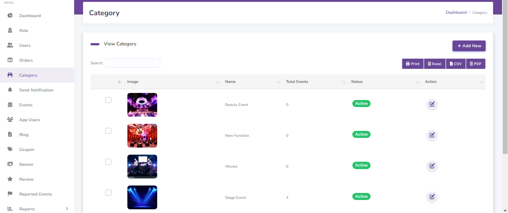Viewport: 508px width, 213px height.
Task: Click the edit icon for Stage Event
Action: [432, 197]
